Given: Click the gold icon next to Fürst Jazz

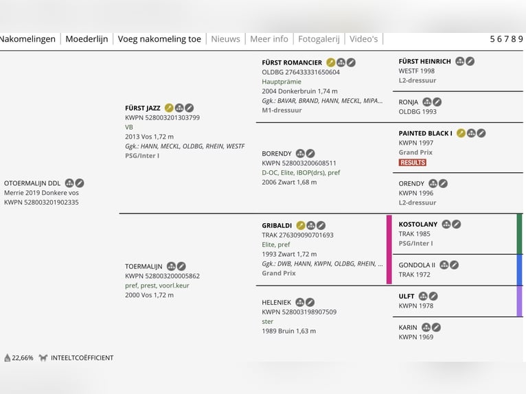Looking at the screenshot, I should click(169, 108).
